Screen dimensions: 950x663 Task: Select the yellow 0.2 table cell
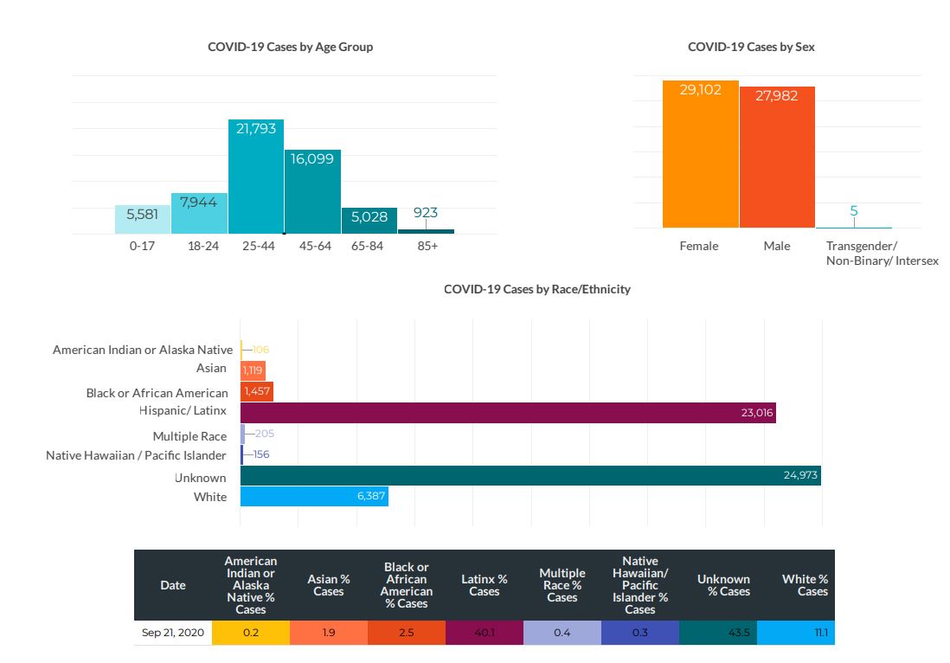pos(250,633)
